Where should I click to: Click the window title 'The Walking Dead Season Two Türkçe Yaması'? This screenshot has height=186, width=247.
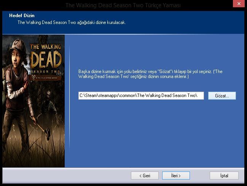coord(123,5)
